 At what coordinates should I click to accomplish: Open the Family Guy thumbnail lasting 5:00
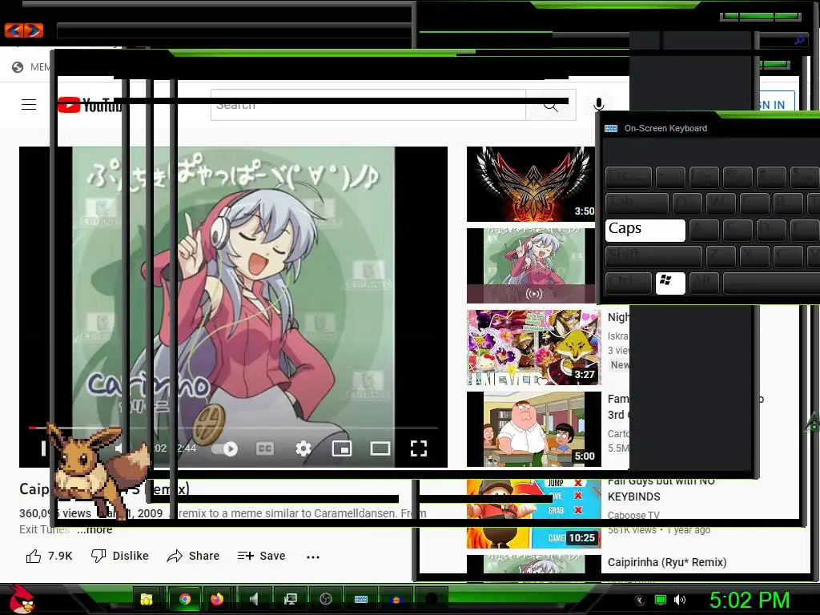(534, 429)
